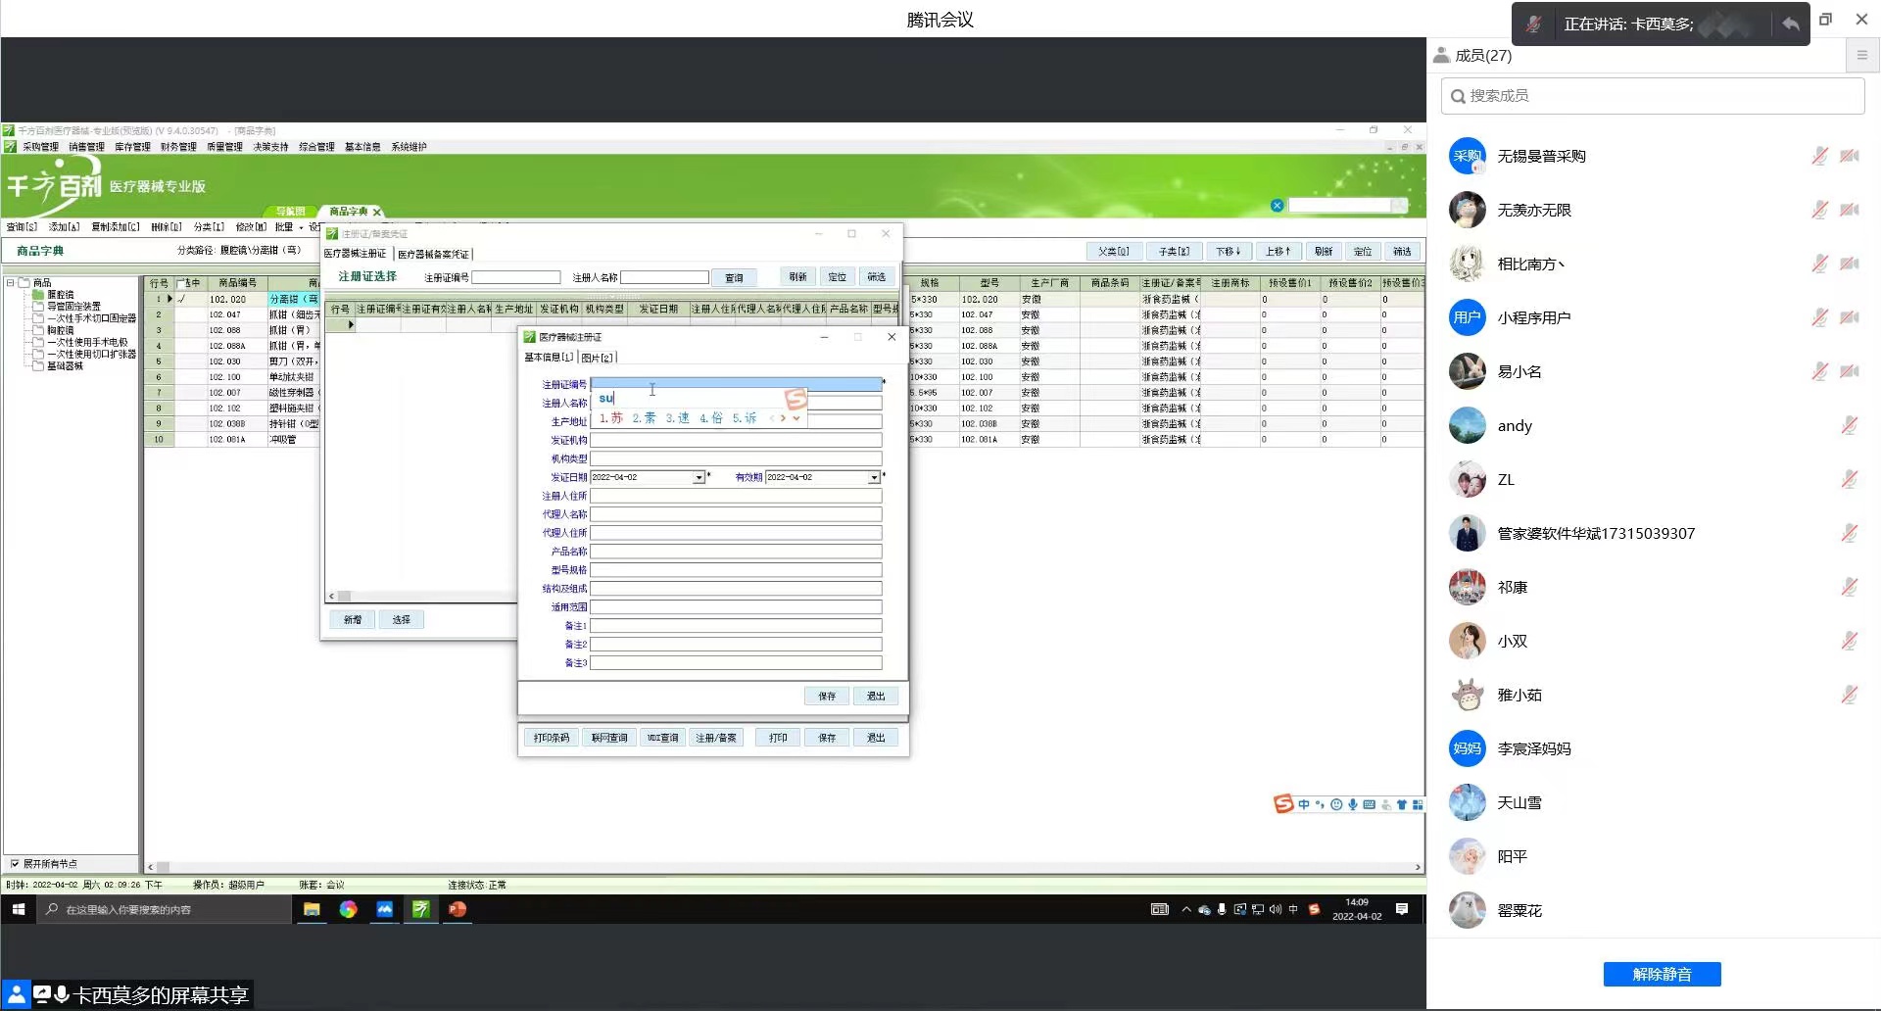This screenshot has height=1011, width=1881.
Task: Click the 联网查询 button
Action: 609,738
